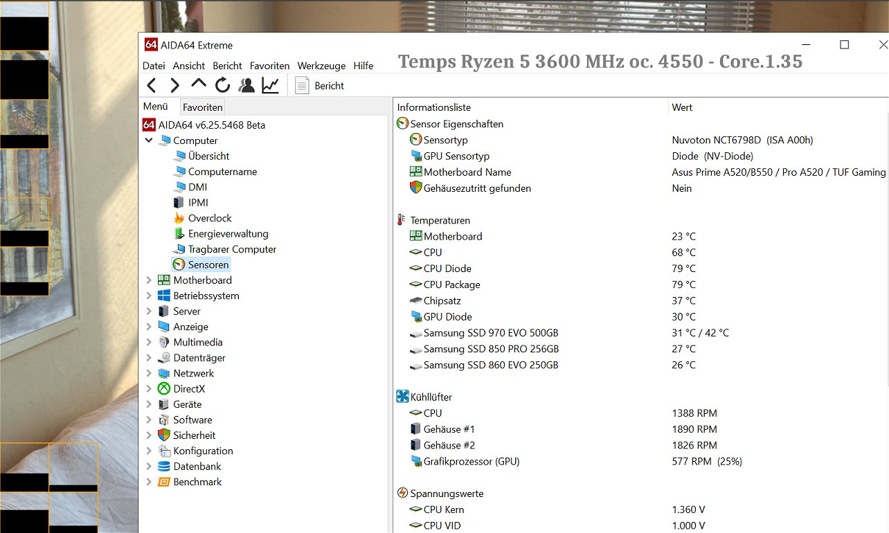Click the Netzwerk icon in tree

coord(164,373)
